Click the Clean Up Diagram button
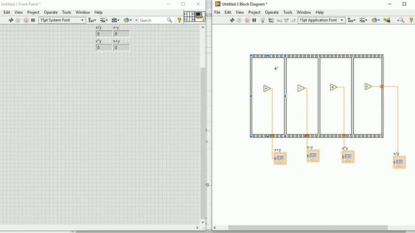This screenshot has width=415, height=233. (387, 20)
